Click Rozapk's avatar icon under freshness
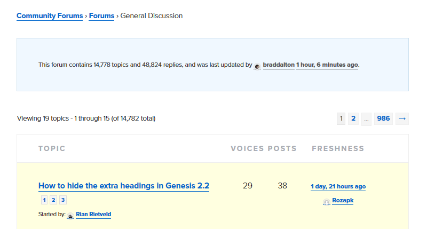427x229 pixels. (327, 202)
